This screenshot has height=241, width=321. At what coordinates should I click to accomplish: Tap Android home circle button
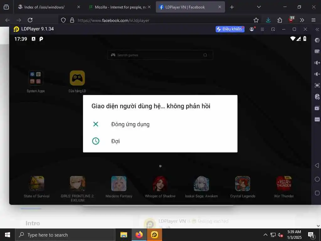pyautogui.click(x=317, y=179)
